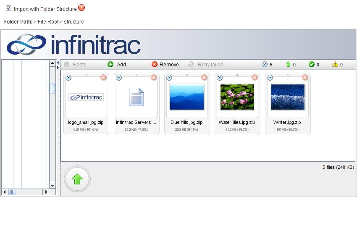This screenshot has width=357, height=231.
Task: Remove Blue hills.jpg.zip with its red X
Action: coord(204,78)
